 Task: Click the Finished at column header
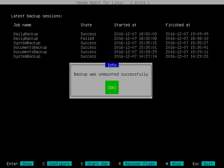tap(178, 25)
